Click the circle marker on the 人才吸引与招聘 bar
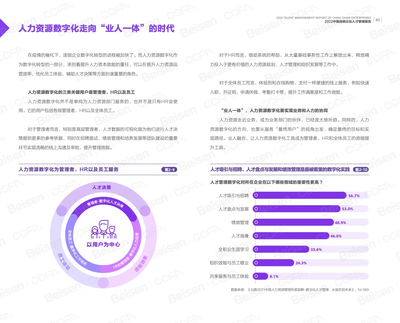The image size is (400, 323). click(x=256, y=196)
